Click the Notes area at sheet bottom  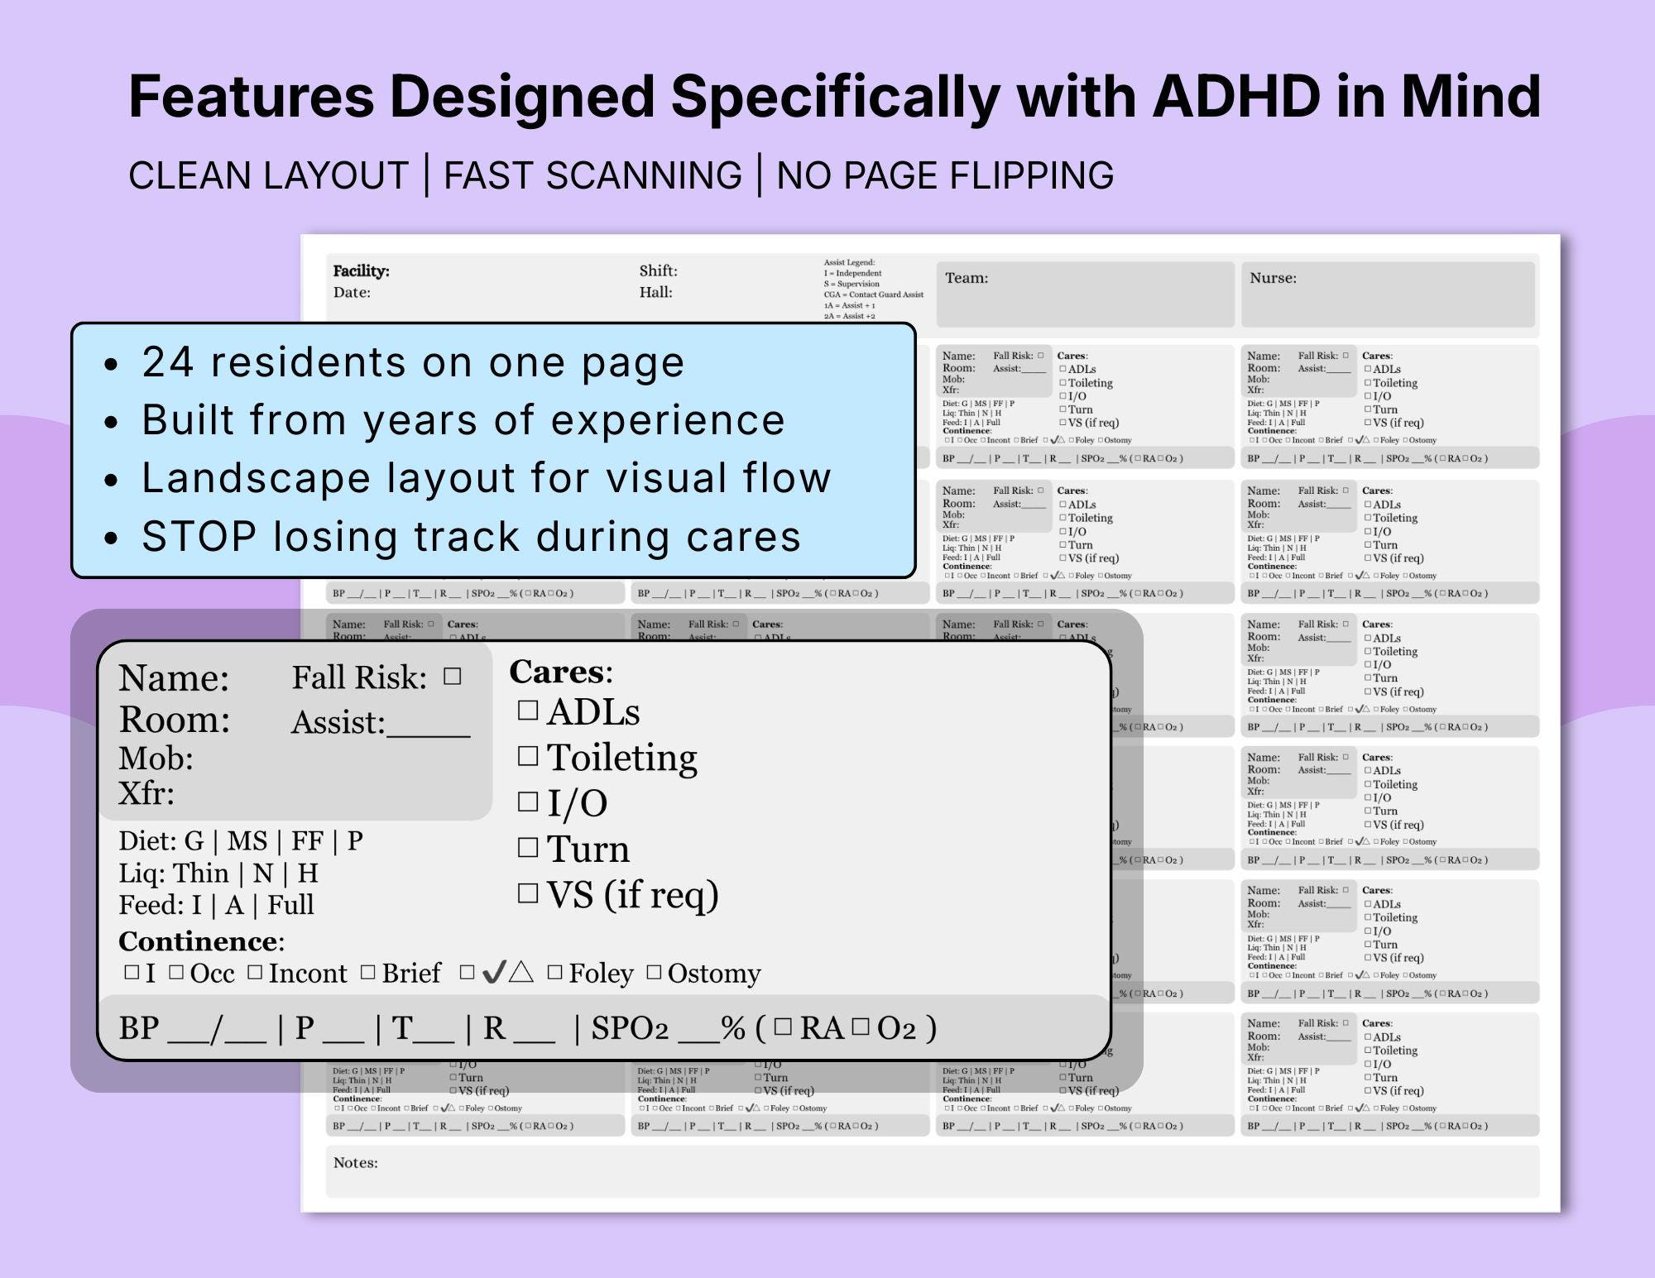933,1171
